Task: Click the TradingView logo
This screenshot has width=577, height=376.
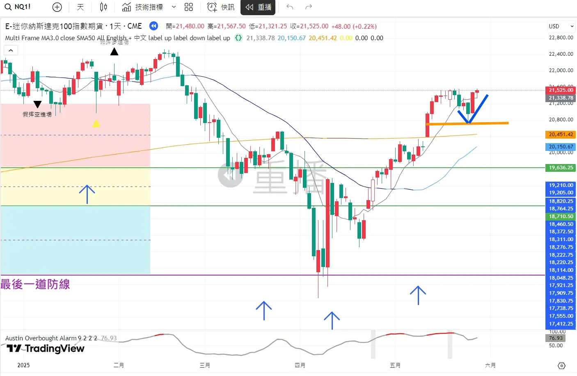Action: pyautogui.click(x=46, y=349)
